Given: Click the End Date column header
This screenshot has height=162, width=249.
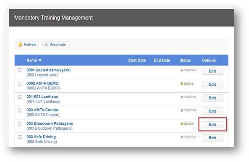Looking at the screenshot, I should (162, 60).
